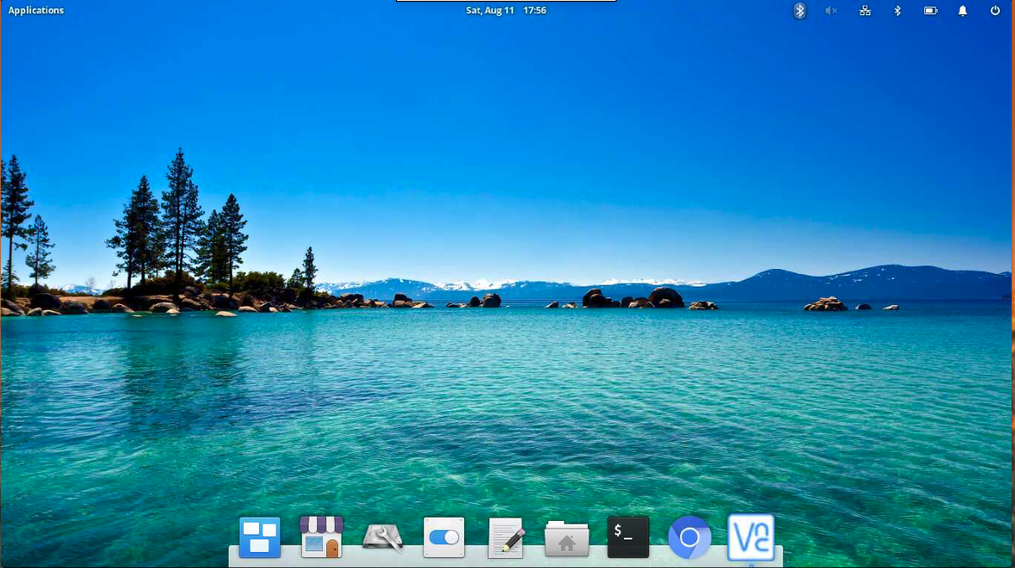Screen dimensions: 1015x568
Task: Open the disk utility with wrench icon
Action: 382,538
